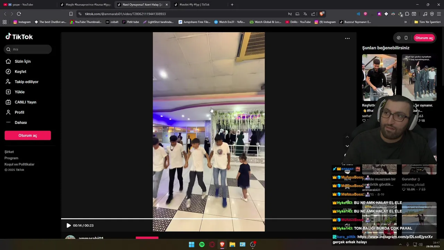
Task: Click the Oturum aç button in sidebar
Action: [x=28, y=135]
